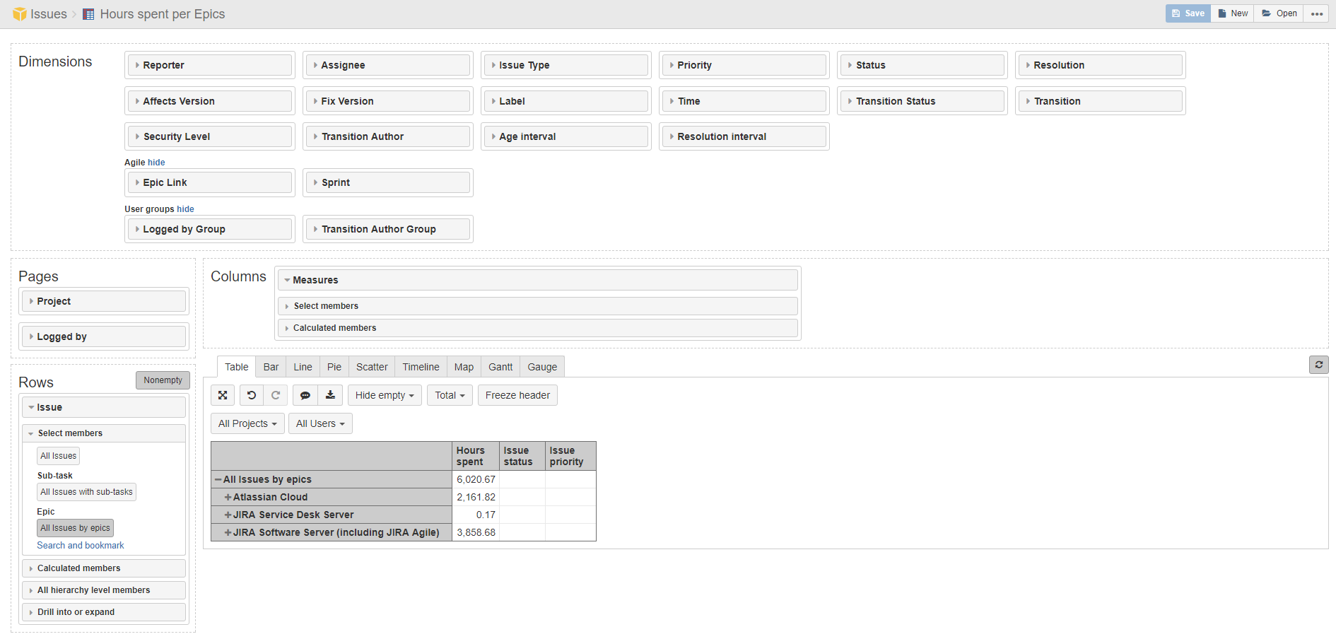This screenshot has width=1336, height=639.
Task: Open the Total dropdown menu
Action: coord(450,395)
